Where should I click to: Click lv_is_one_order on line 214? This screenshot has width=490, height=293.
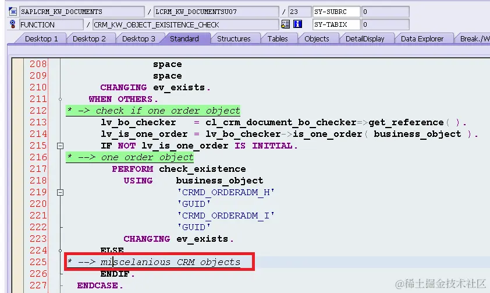[x=144, y=134]
